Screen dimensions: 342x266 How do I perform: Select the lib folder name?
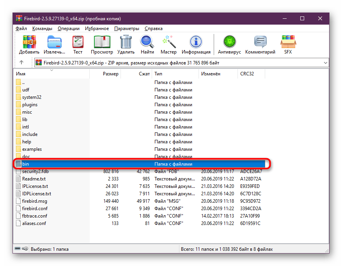[x=25, y=120]
